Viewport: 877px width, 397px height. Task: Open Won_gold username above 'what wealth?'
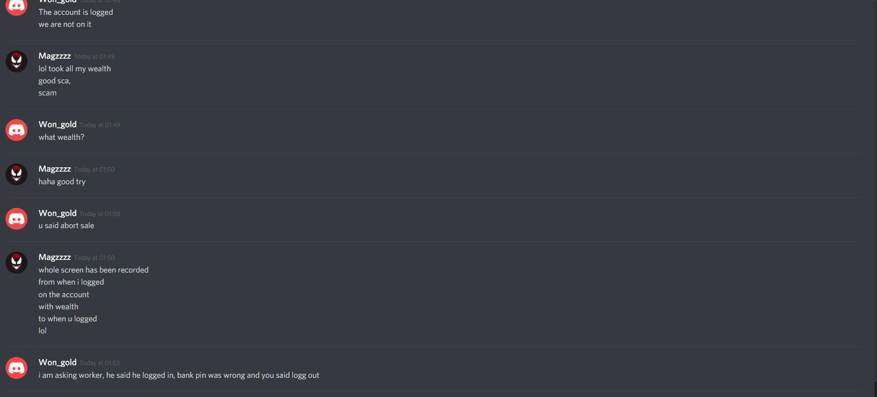57,124
